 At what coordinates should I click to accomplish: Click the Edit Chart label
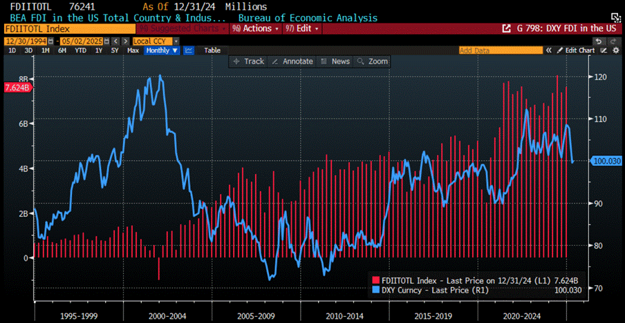(580, 50)
